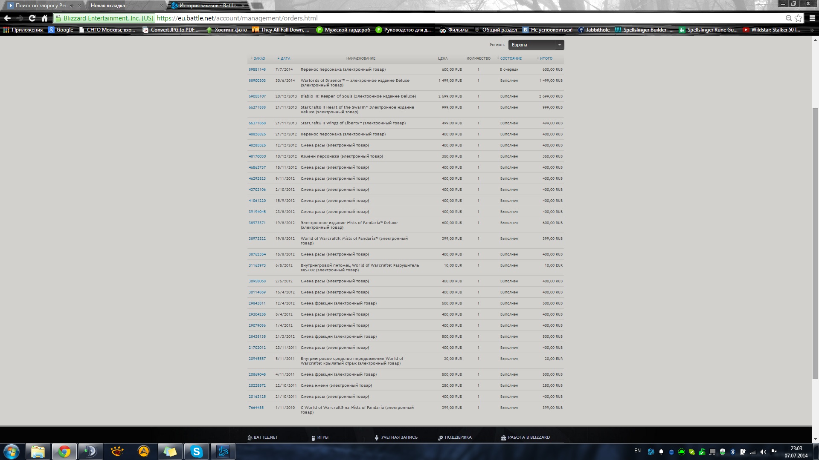Open order number 66371888
The height and width of the screenshot is (460, 819).
(257, 107)
